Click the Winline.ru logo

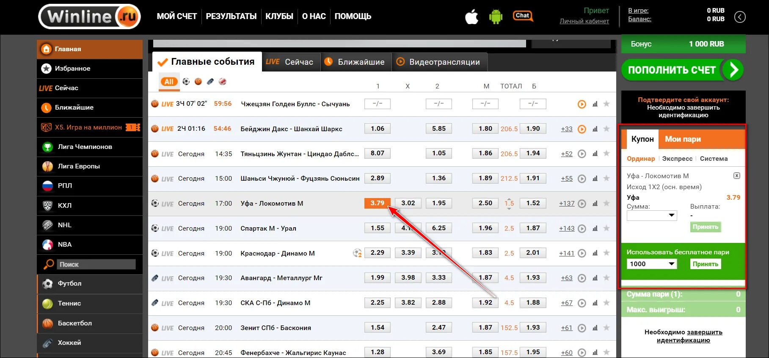(x=90, y=17)
